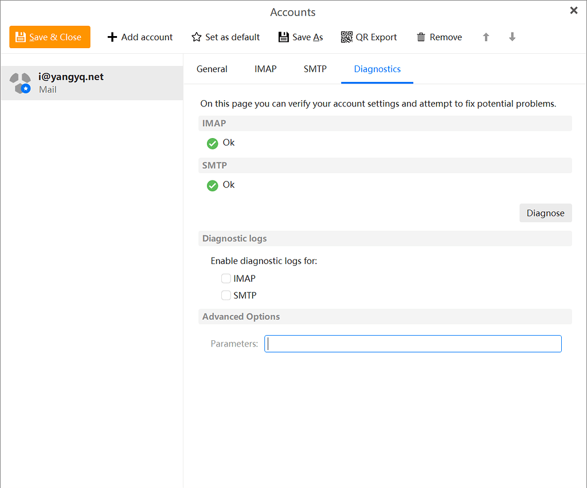Image resolution: width=587 pixels, height=488 pixels.
Task: Switch to the General tab
Action: [212, 68]
